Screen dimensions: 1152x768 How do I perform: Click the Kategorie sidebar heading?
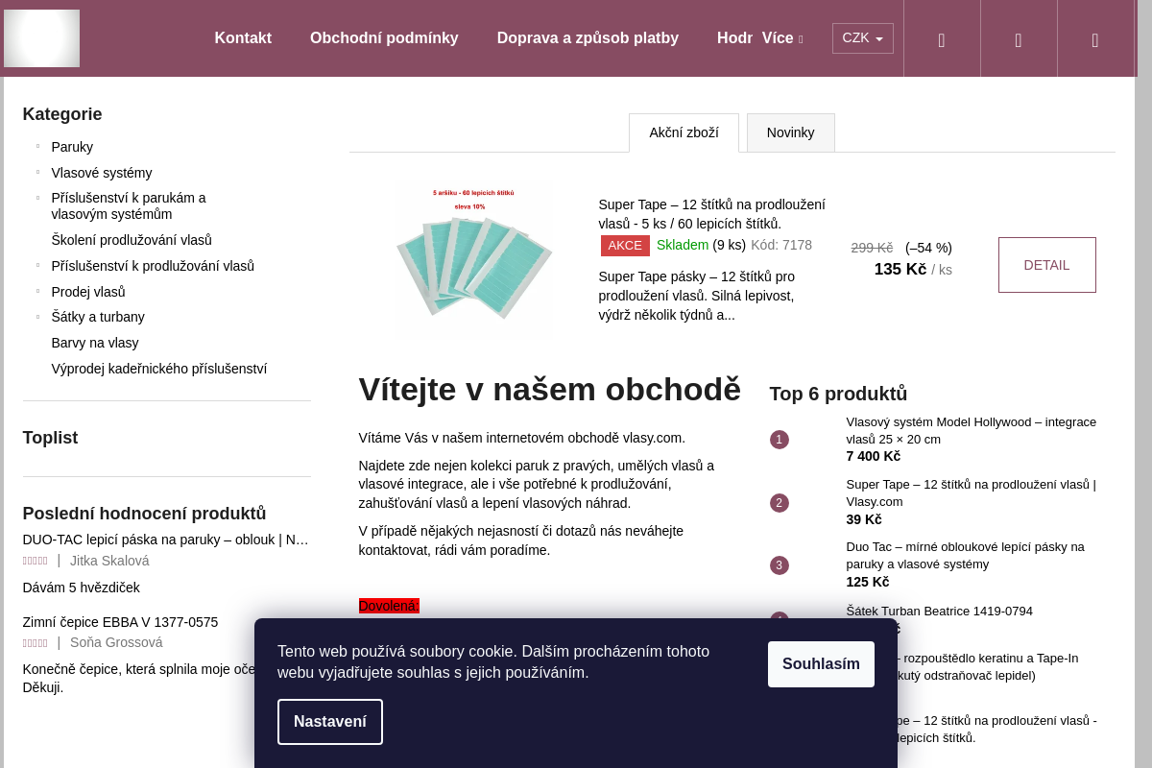(62, 114)
